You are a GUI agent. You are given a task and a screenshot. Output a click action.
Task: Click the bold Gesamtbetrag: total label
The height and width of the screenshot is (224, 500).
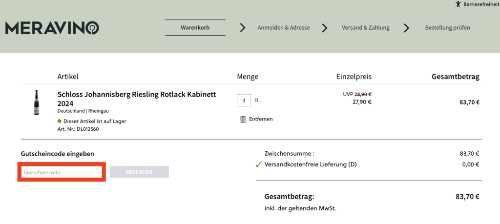point(290,197)
